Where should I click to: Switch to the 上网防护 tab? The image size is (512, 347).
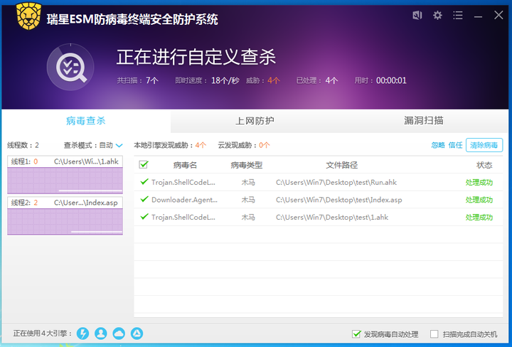pos(255,121)
